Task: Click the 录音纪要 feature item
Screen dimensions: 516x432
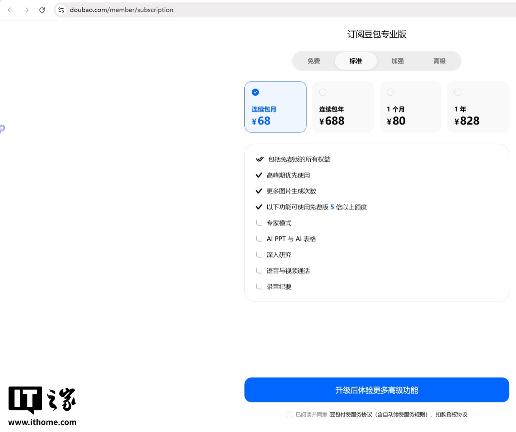Action: [x=279, y=287]
